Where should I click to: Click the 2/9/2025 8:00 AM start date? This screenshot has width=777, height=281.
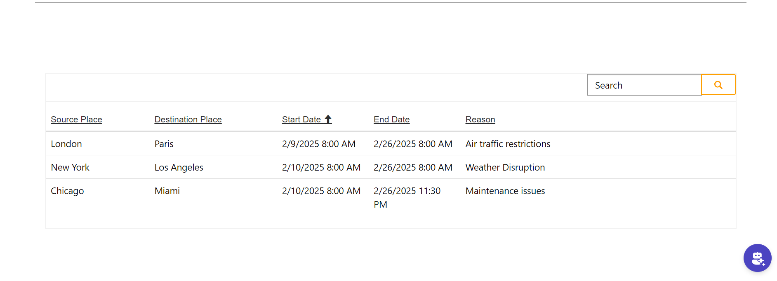(x=318, y=144)
